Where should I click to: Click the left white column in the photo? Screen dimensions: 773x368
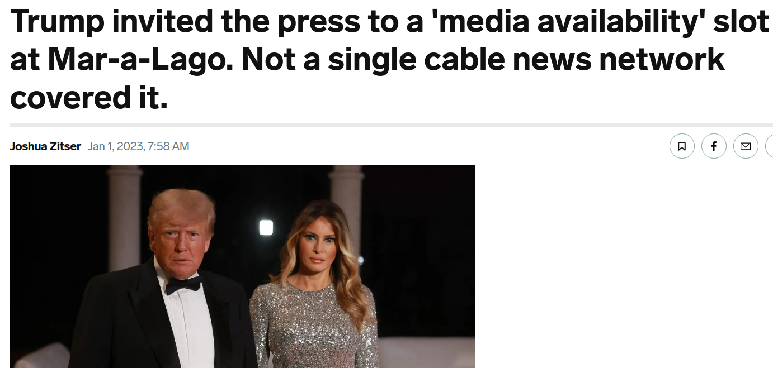click(125, 212)
